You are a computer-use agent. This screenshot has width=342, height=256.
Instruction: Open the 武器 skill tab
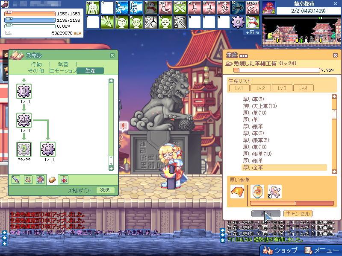(63, 64)
